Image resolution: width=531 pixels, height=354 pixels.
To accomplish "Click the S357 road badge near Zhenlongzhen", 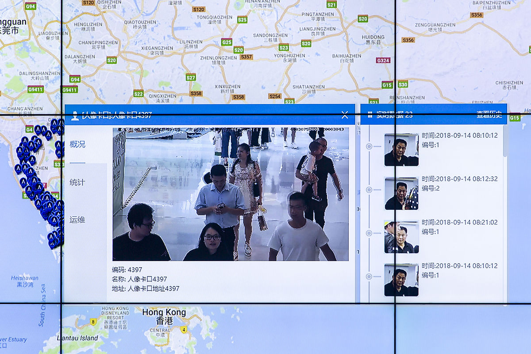I will [x=246, y=57].
